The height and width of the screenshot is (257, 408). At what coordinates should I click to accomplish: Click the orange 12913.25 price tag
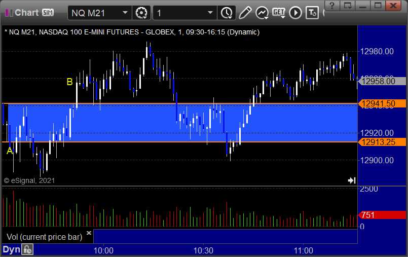pos(382,142)
